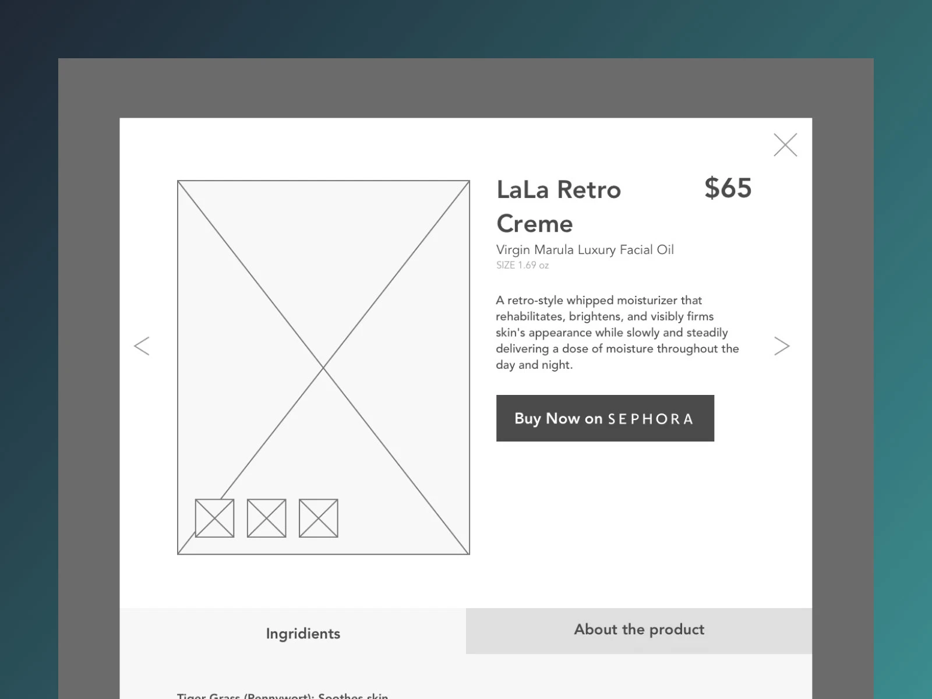Select the first product image thumbnail

pos(214,518)
